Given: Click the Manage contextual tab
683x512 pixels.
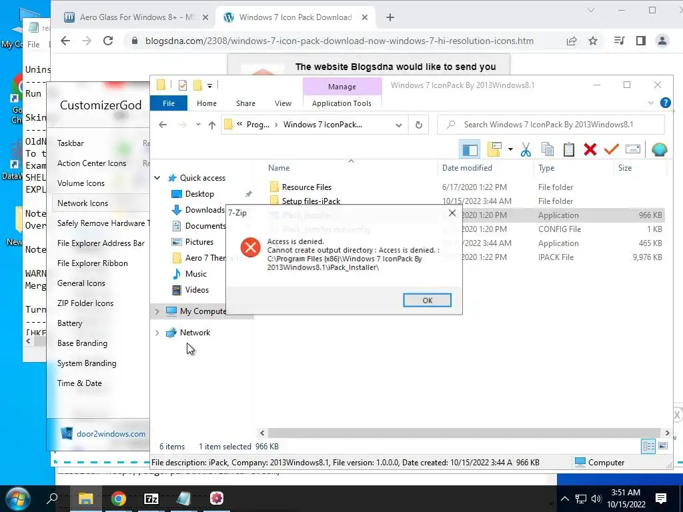Looking at the screenshot, I should pyautogui.click(x=342, y=87).
